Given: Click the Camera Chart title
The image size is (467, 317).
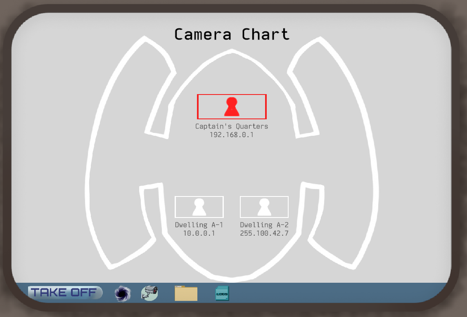Looking at the screenshot, I should click(x=232, y=34).
